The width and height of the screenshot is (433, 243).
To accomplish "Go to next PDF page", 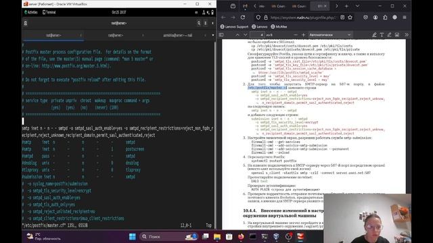I will (x=245, y=35).
